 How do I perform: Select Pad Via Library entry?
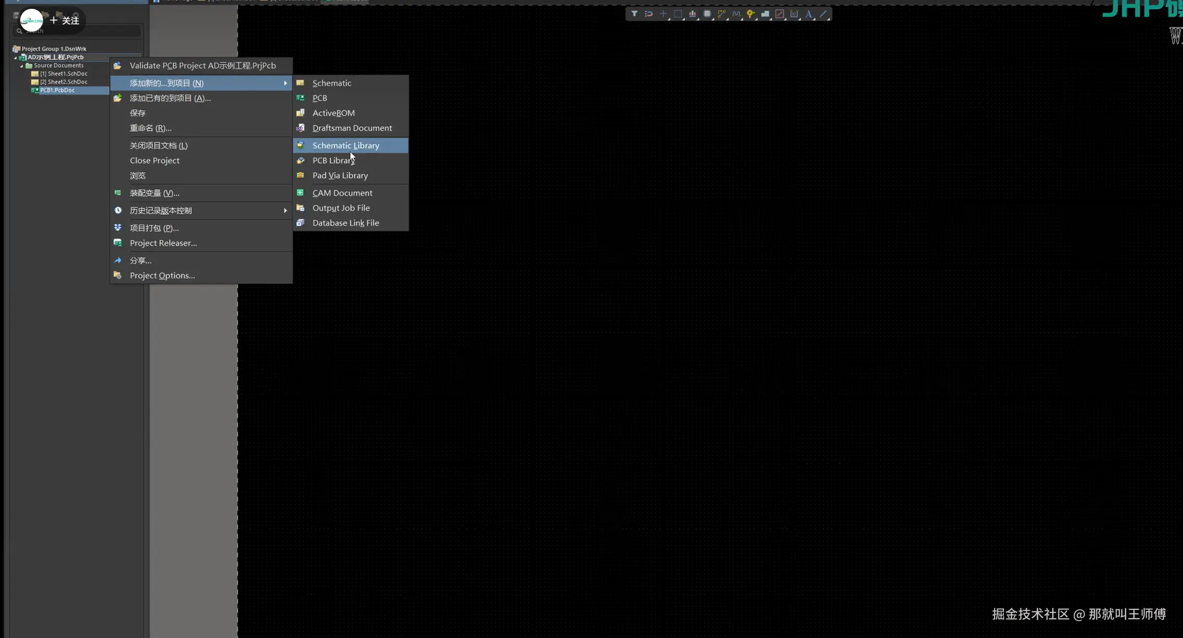pyautogui.click(x=351, y=175)
